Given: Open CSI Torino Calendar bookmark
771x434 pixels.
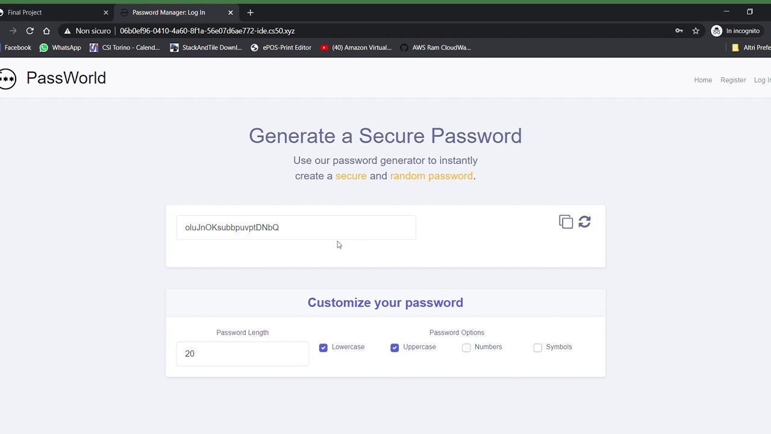Looking at the screenshot, I should 125,48.
